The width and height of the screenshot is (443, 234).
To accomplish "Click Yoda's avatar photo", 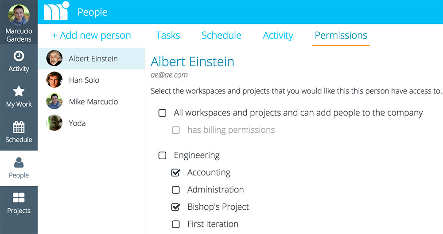I will (54, 123).
